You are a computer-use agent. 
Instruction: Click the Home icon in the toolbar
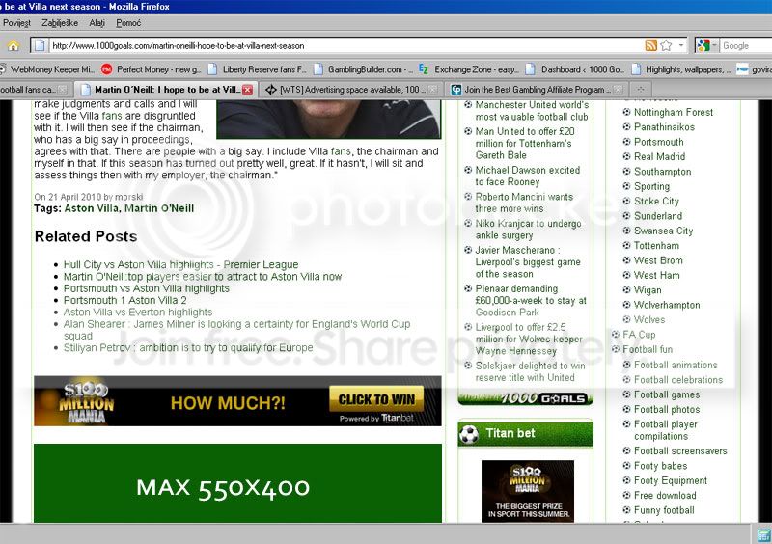click(14, 45)
